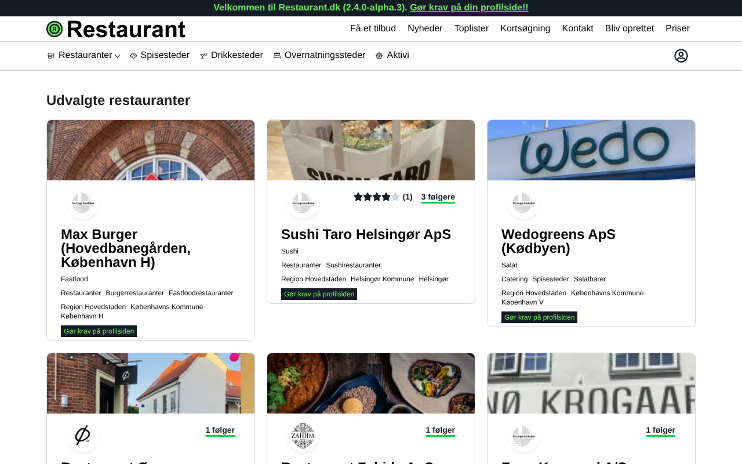
Task: Open Kortsøgning map search
Action: tap(525, 28)
